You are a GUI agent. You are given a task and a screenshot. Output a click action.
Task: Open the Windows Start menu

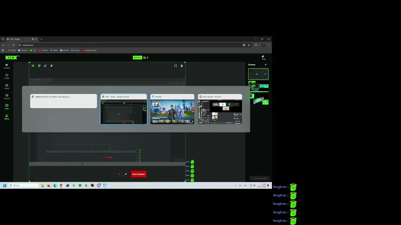pyautogui.click(x=4, y=185)
